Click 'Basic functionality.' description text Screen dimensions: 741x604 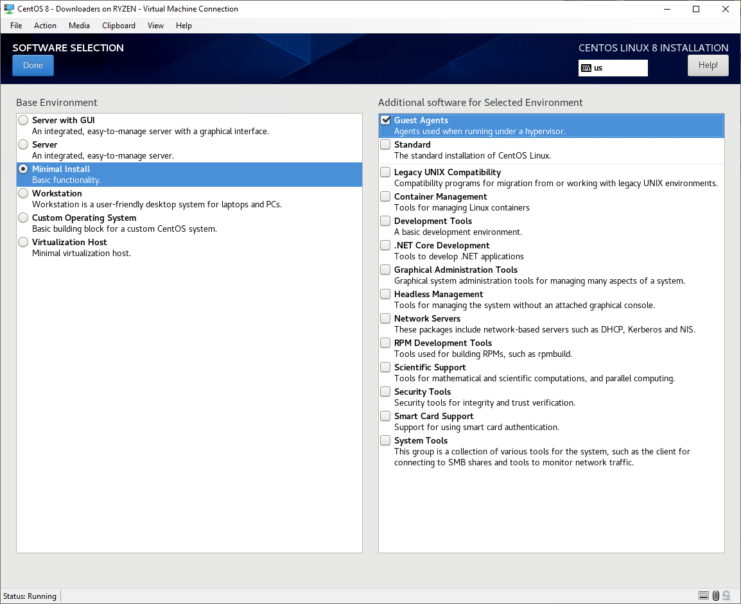pos(66,180)
